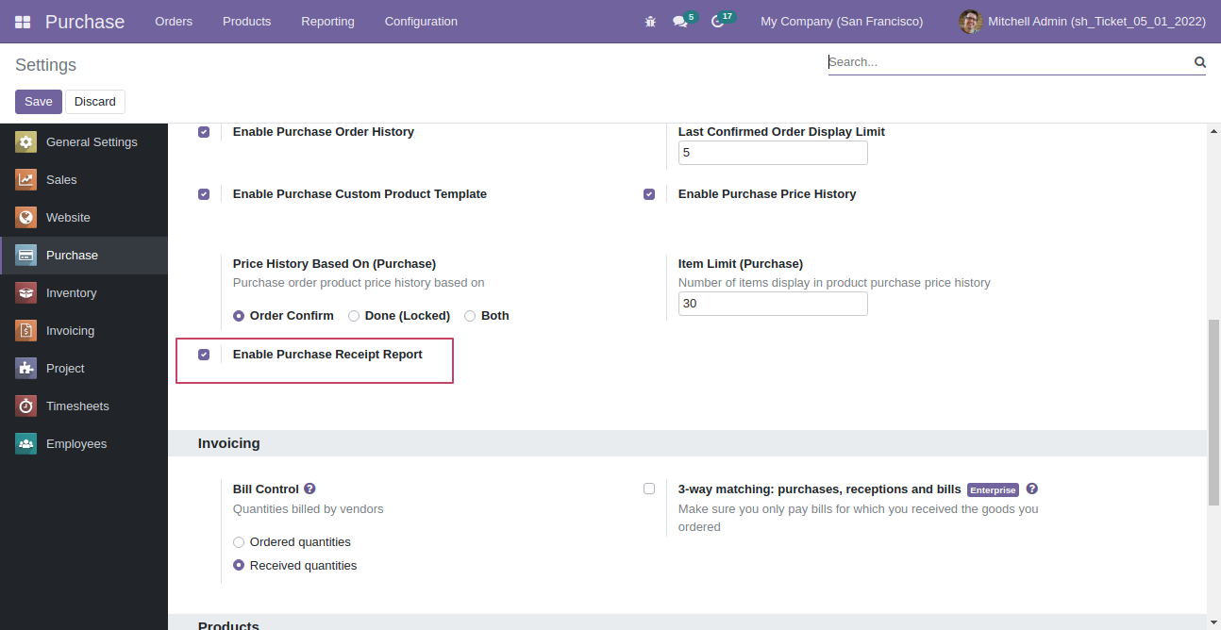Click the Save button
The image size is (1221, 630).
click(x=39, y=102)
